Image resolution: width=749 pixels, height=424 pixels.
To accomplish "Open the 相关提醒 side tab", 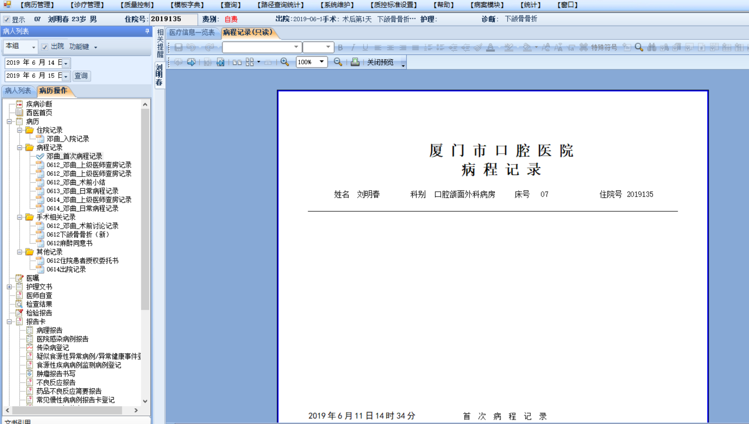I will point(160,43).
